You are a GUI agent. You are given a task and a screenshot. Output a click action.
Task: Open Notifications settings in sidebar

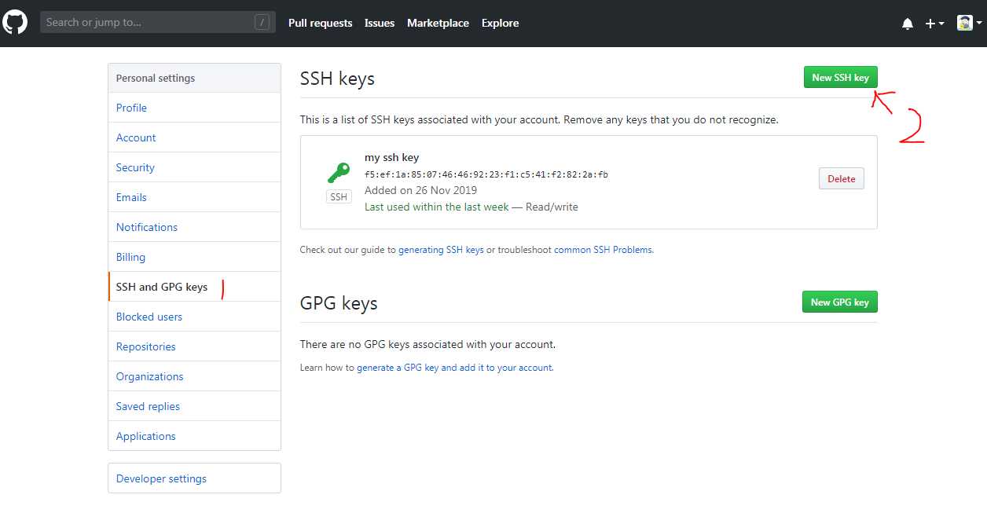pos(194,227)
